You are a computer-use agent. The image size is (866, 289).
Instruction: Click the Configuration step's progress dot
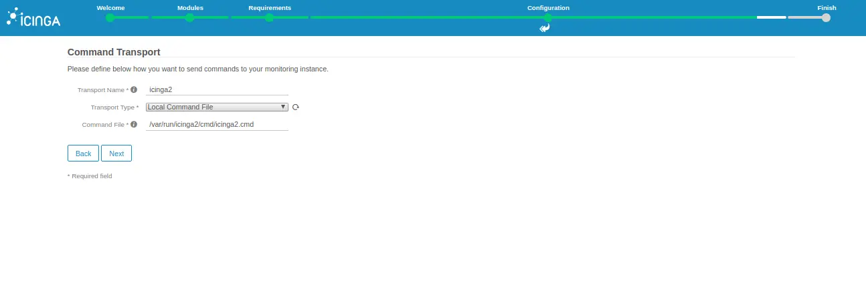click(x=547, y=18)
